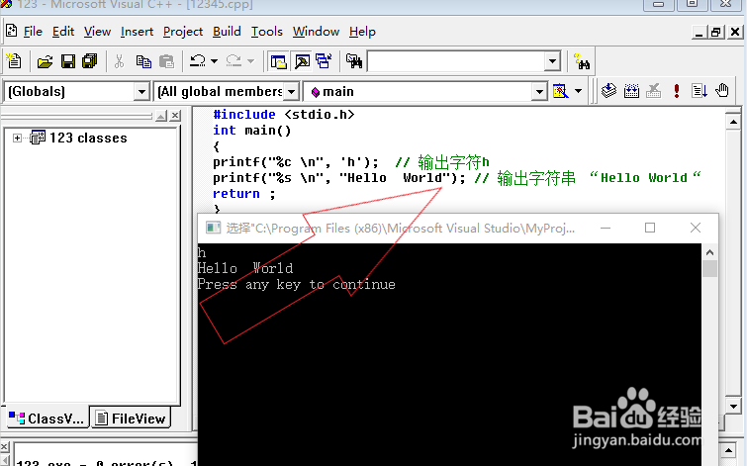Open the Window menu

point(316,32)
